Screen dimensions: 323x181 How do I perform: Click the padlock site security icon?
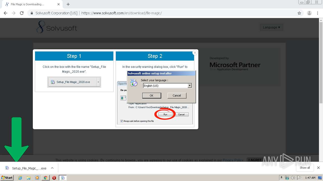32,13
